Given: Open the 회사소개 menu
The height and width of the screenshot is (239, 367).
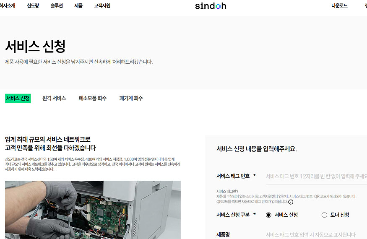Looking at the screenshot, I should [x=8, y=5].
